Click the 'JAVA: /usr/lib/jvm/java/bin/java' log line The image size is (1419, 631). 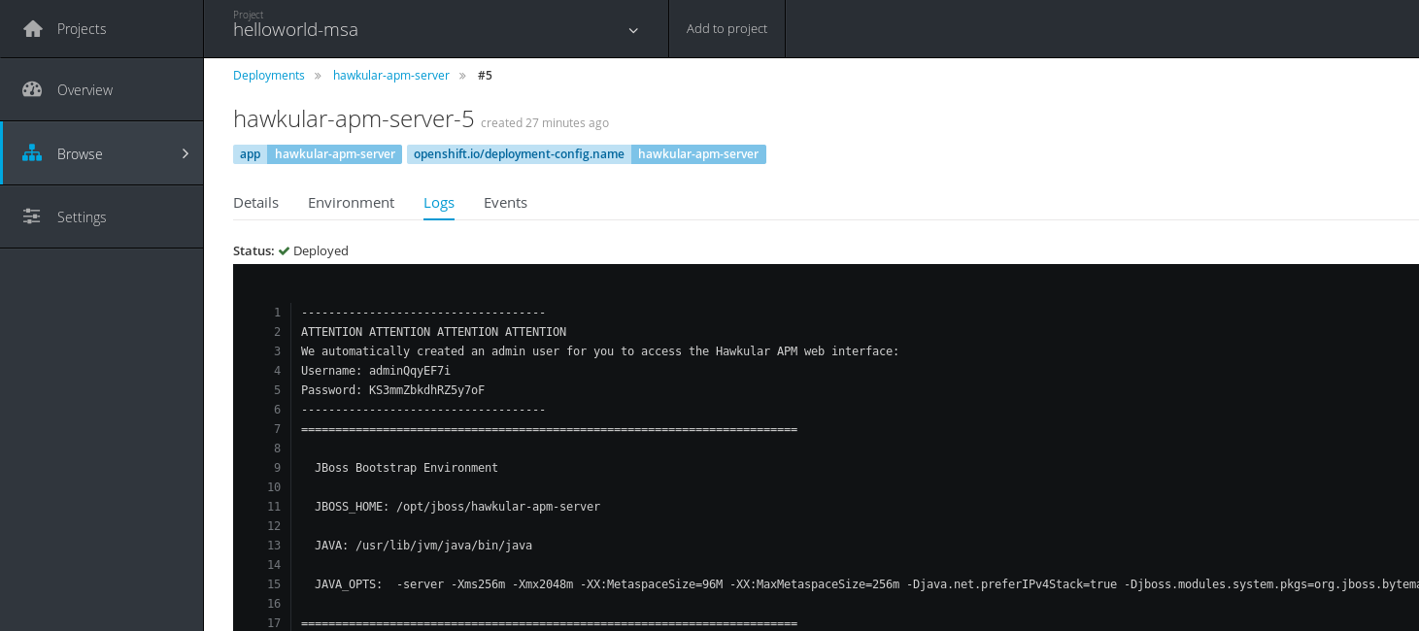pyautogui.click(x=423, y=546)
